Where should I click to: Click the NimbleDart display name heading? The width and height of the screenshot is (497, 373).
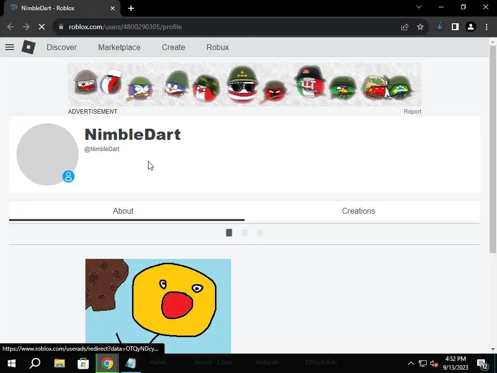click(133, 135)
